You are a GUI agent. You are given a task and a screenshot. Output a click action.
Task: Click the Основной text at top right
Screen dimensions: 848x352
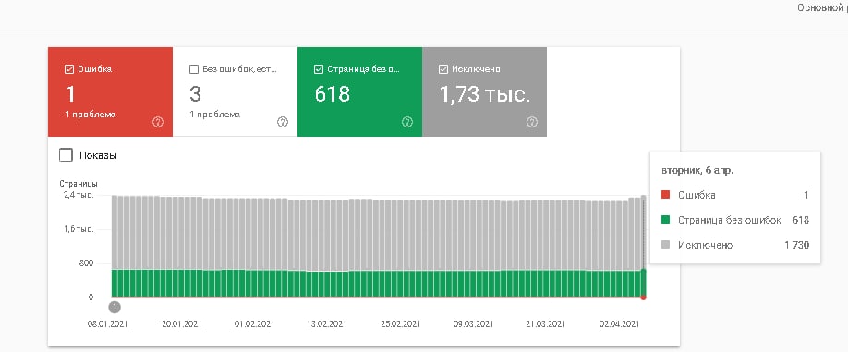coord(821,8)
